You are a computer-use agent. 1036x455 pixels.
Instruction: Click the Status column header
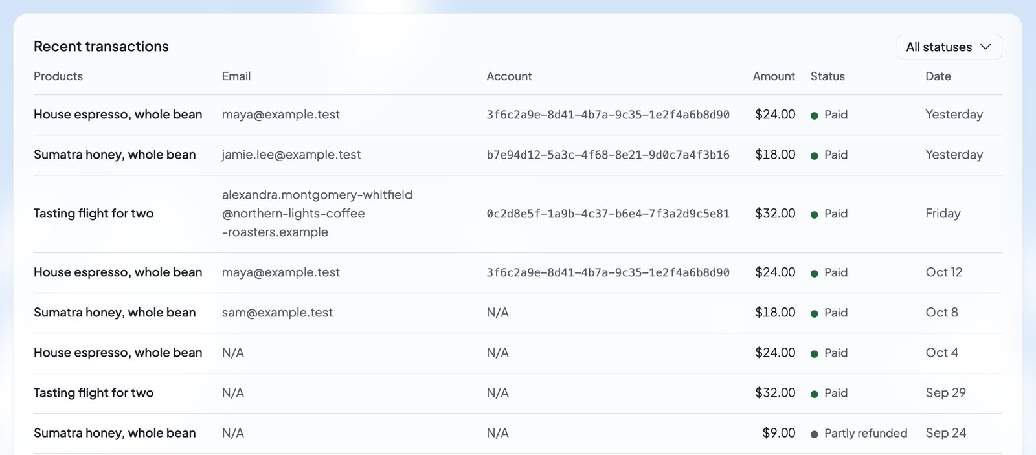828,76
